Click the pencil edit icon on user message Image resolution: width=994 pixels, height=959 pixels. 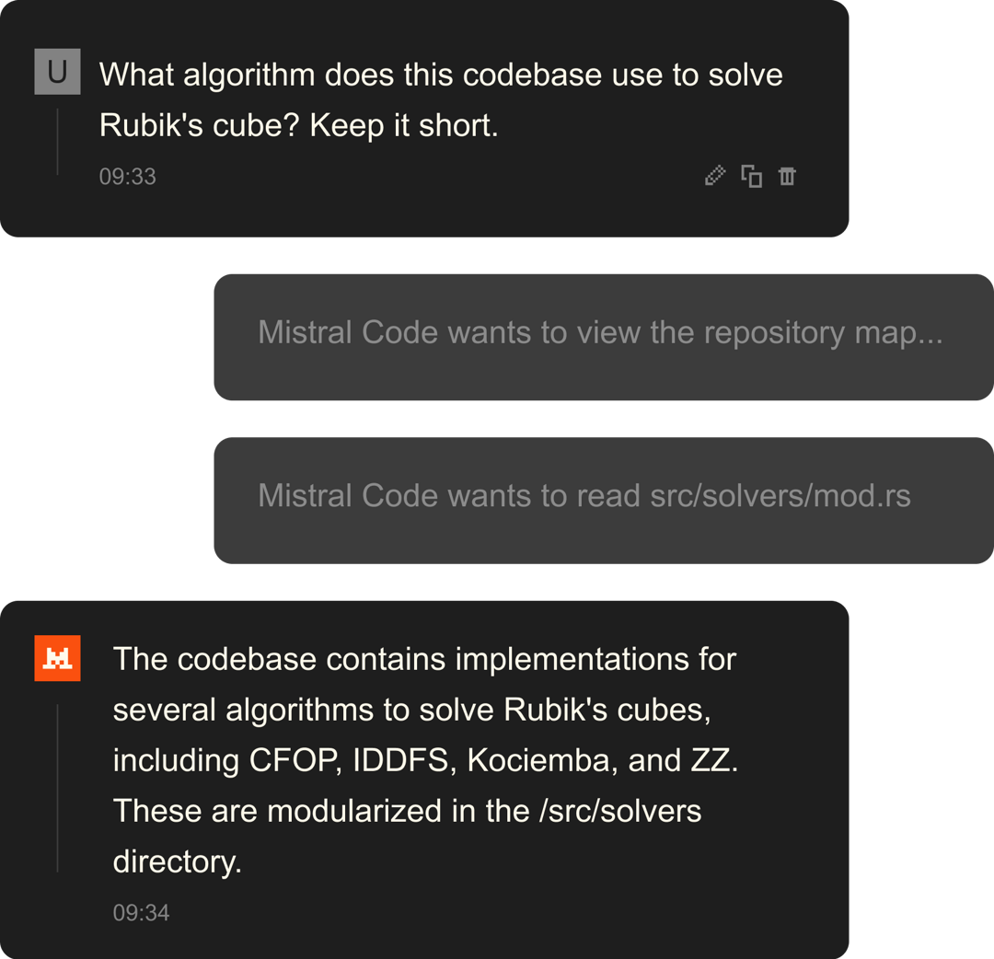[x=714, y=176]
